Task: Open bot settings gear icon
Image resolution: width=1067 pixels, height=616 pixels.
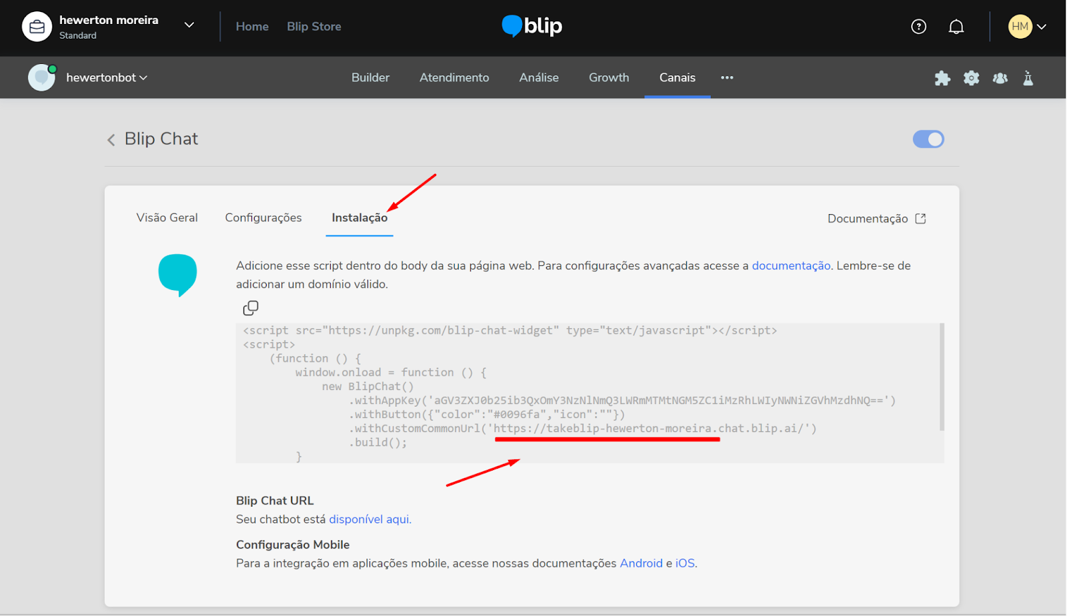Action: coord(971,78)
